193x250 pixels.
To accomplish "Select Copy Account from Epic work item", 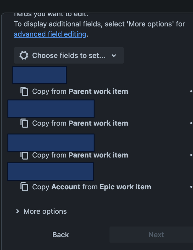I will point(91,187).
